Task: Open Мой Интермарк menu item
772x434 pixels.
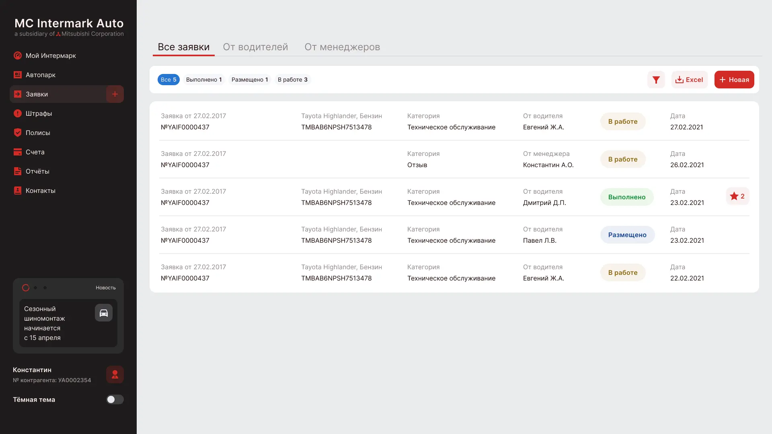Action: pyautogui.click(x=67, y=55)
